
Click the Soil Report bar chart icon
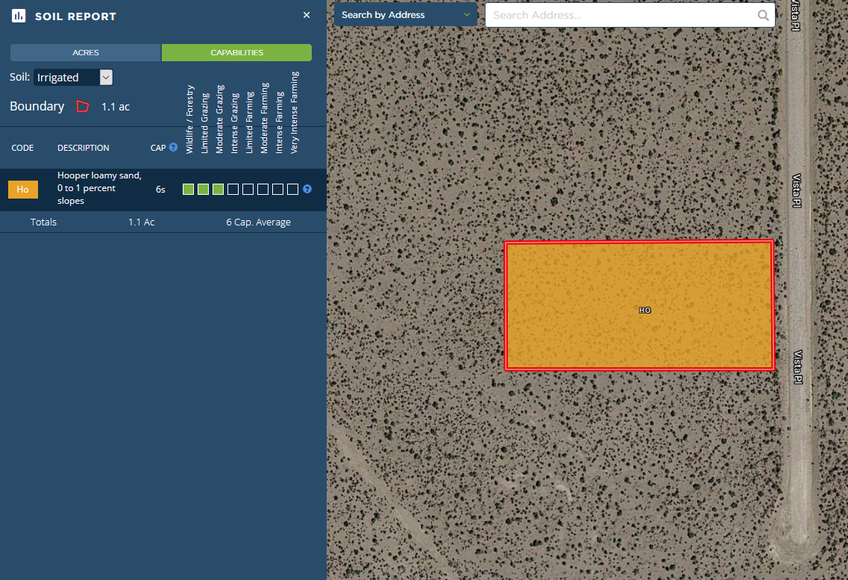tap(19, 16)
